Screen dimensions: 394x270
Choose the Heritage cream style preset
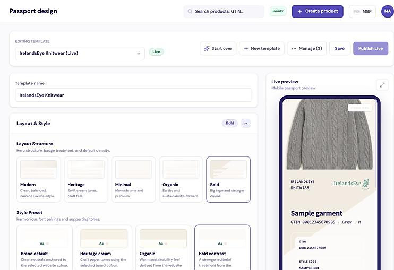point(104,247)
